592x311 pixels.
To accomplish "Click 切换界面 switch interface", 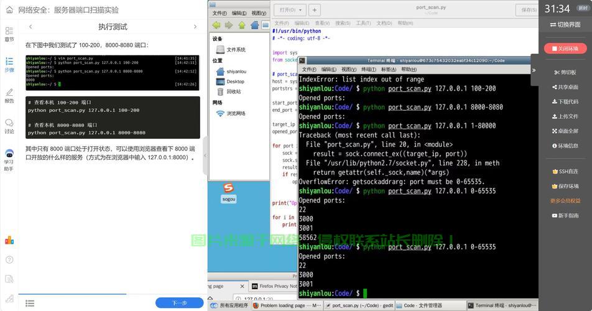I will point(565,24).
